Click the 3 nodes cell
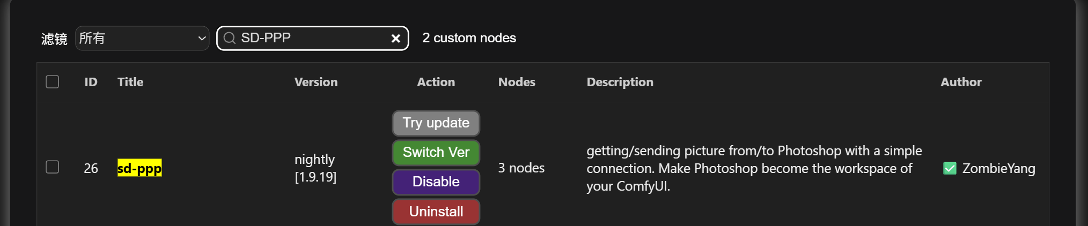The height and width of the screenshot is (226, 1088). (x=521, y=168)
